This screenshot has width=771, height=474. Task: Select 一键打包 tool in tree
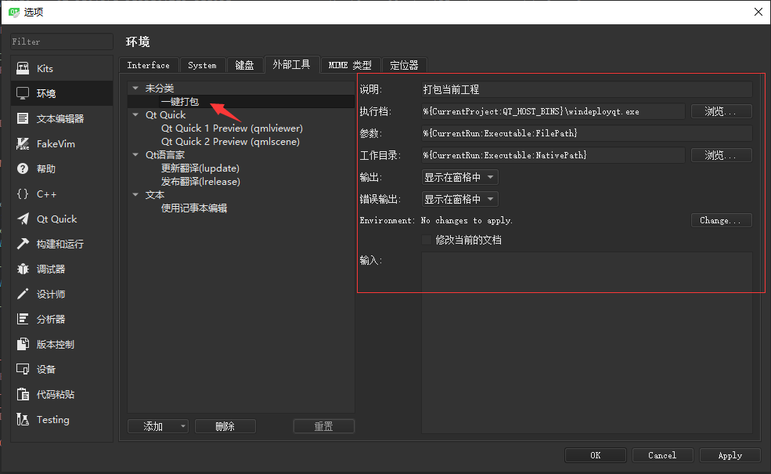[180, 101]
